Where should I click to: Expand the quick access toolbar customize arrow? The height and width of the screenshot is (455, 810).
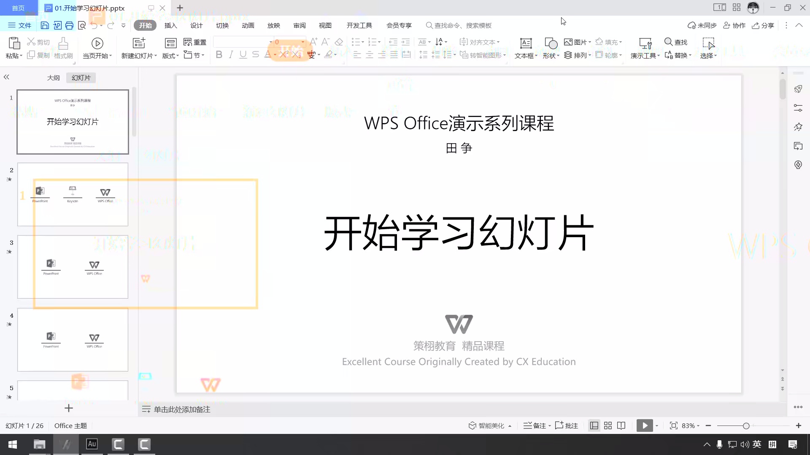pyautogui.click(x=123, y=26)
